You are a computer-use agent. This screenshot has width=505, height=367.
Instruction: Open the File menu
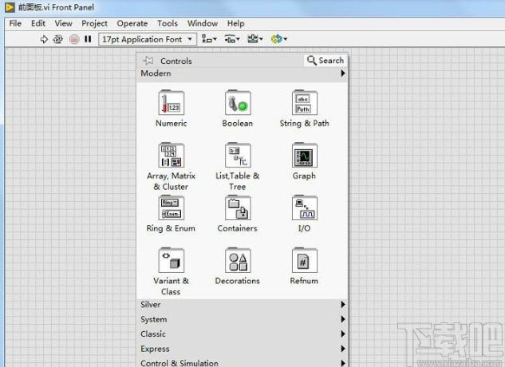click(x=15, y=23)
